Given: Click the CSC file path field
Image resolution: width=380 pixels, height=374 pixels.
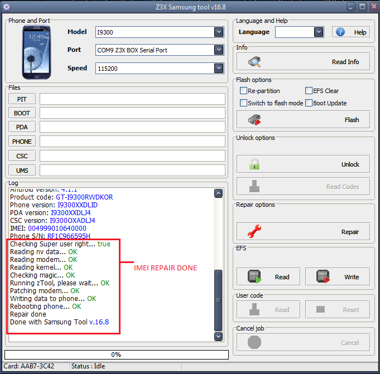Looking at the screenshot, I should click(x=132, y=156).
